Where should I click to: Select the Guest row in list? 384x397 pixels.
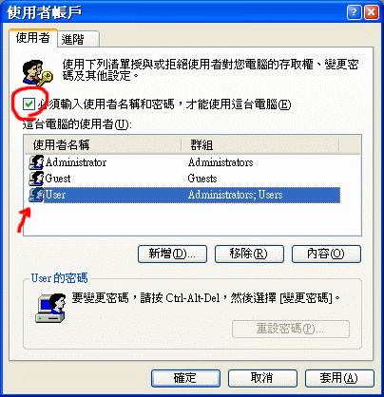(184, 179)
